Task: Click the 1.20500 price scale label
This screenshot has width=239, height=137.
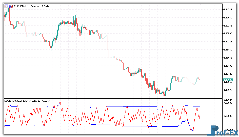Action: (228, 34)
